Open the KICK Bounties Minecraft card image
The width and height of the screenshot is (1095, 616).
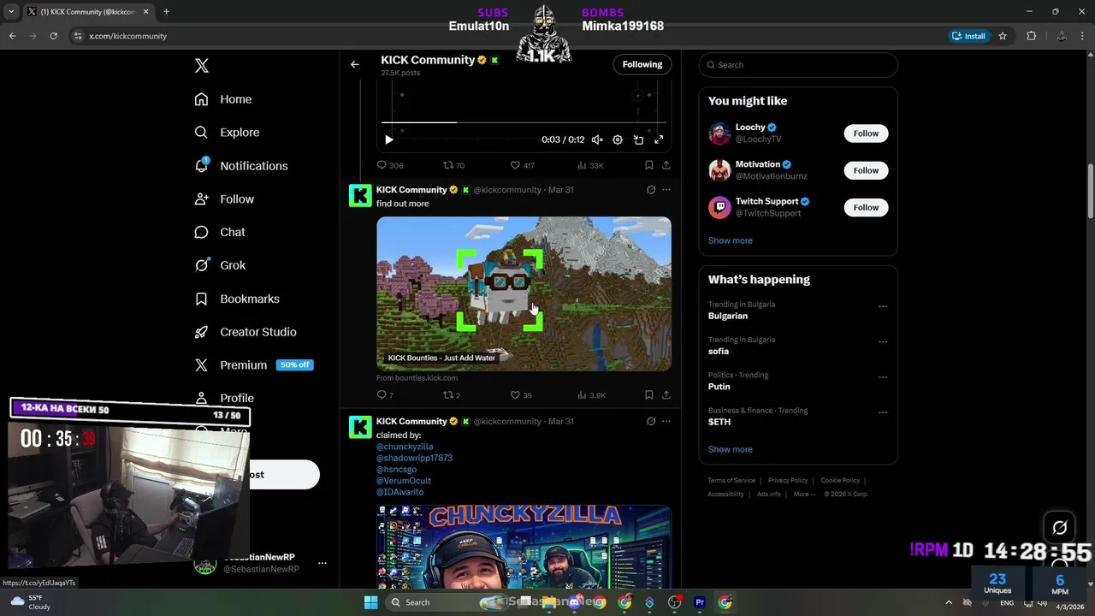[524, 293]
